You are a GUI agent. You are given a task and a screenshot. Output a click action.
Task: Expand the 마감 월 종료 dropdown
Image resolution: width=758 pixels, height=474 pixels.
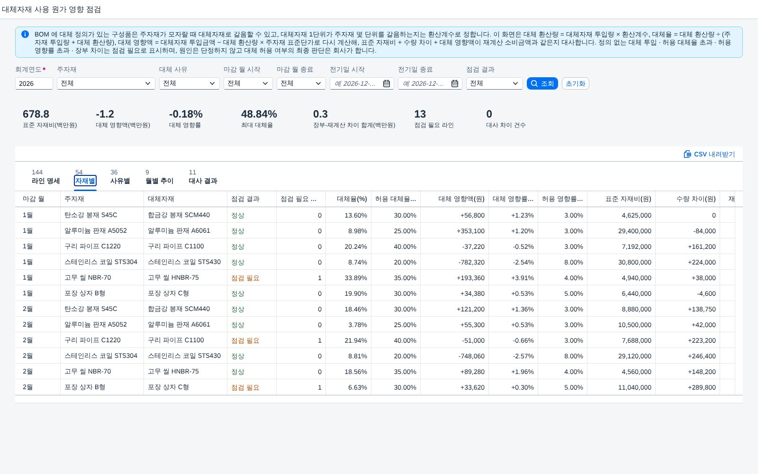point(318,83)
